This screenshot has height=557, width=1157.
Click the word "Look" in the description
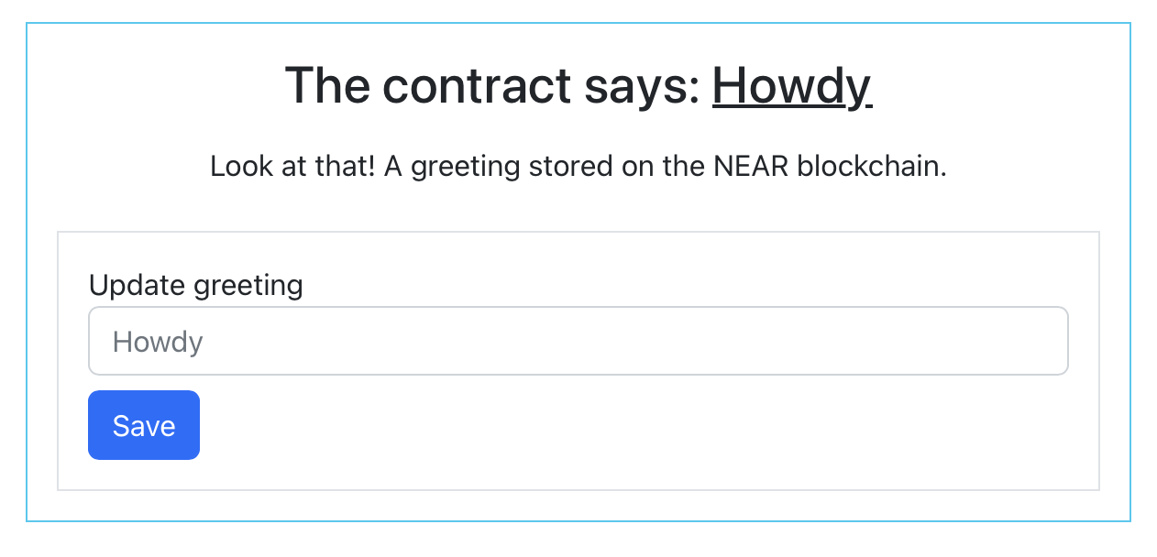(235, 167)
